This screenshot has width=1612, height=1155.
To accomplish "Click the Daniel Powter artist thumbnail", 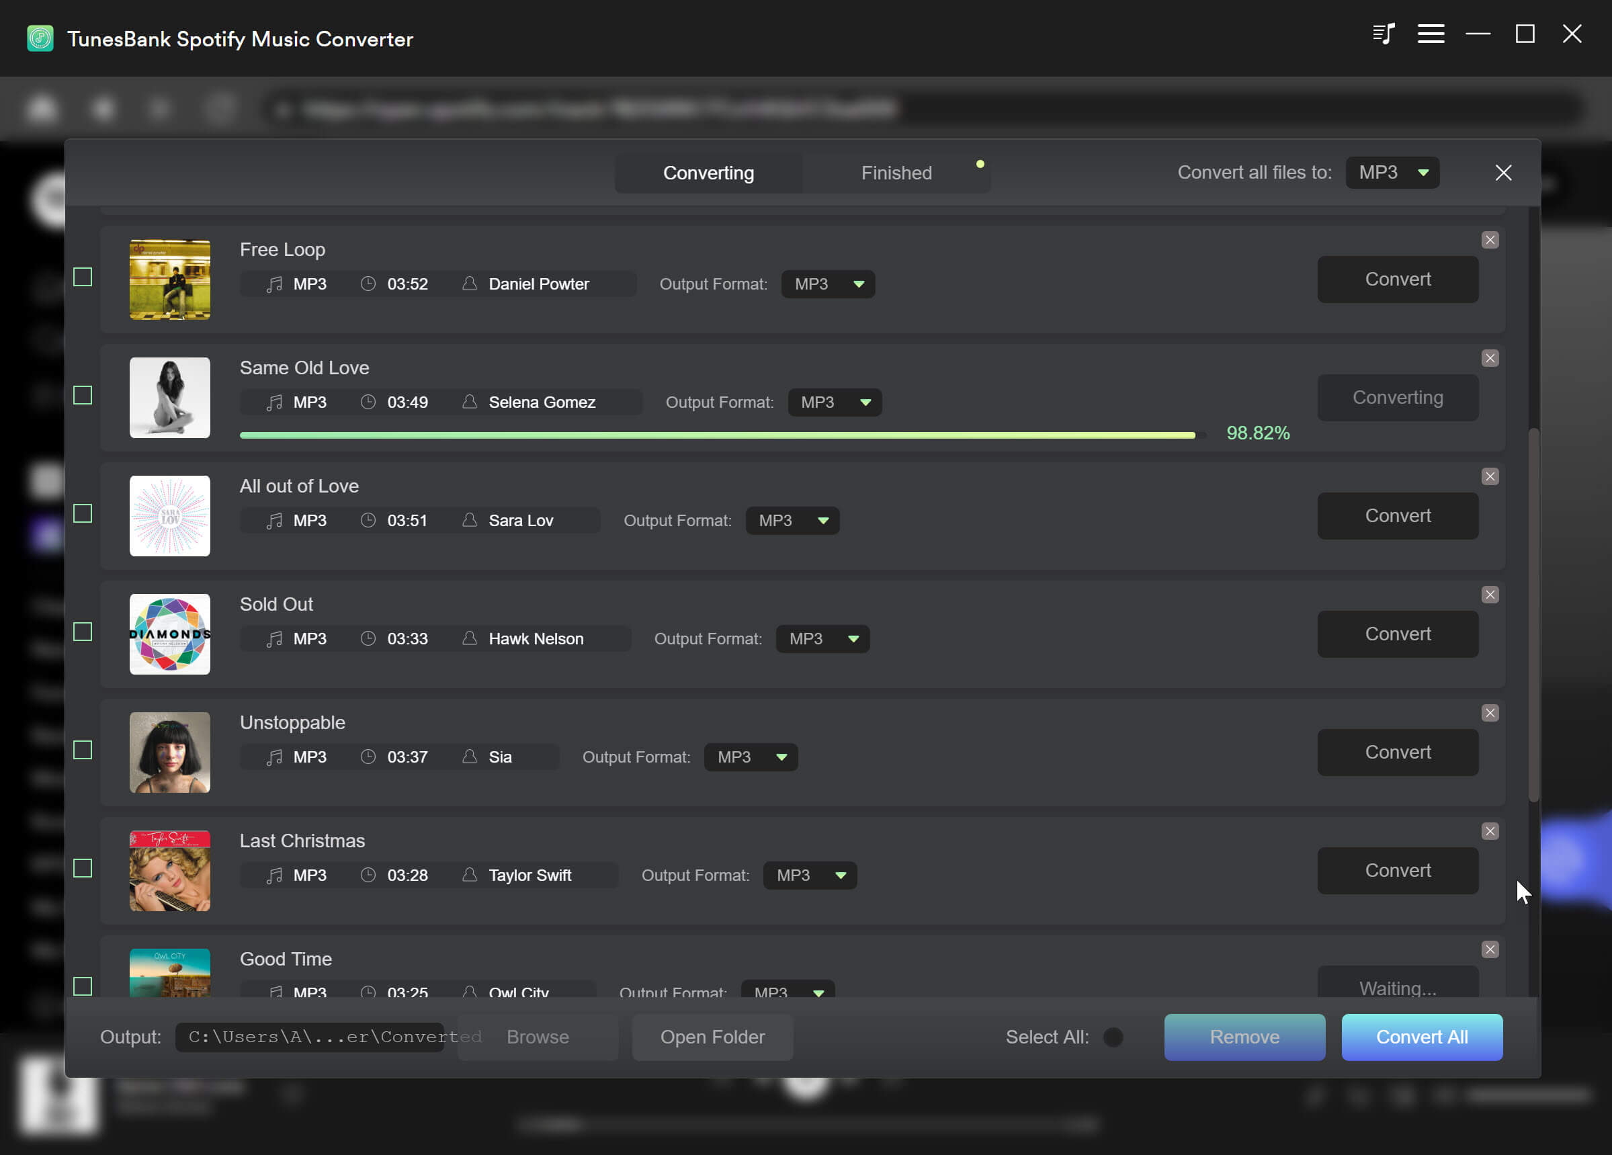I will (x=170, y=279).
